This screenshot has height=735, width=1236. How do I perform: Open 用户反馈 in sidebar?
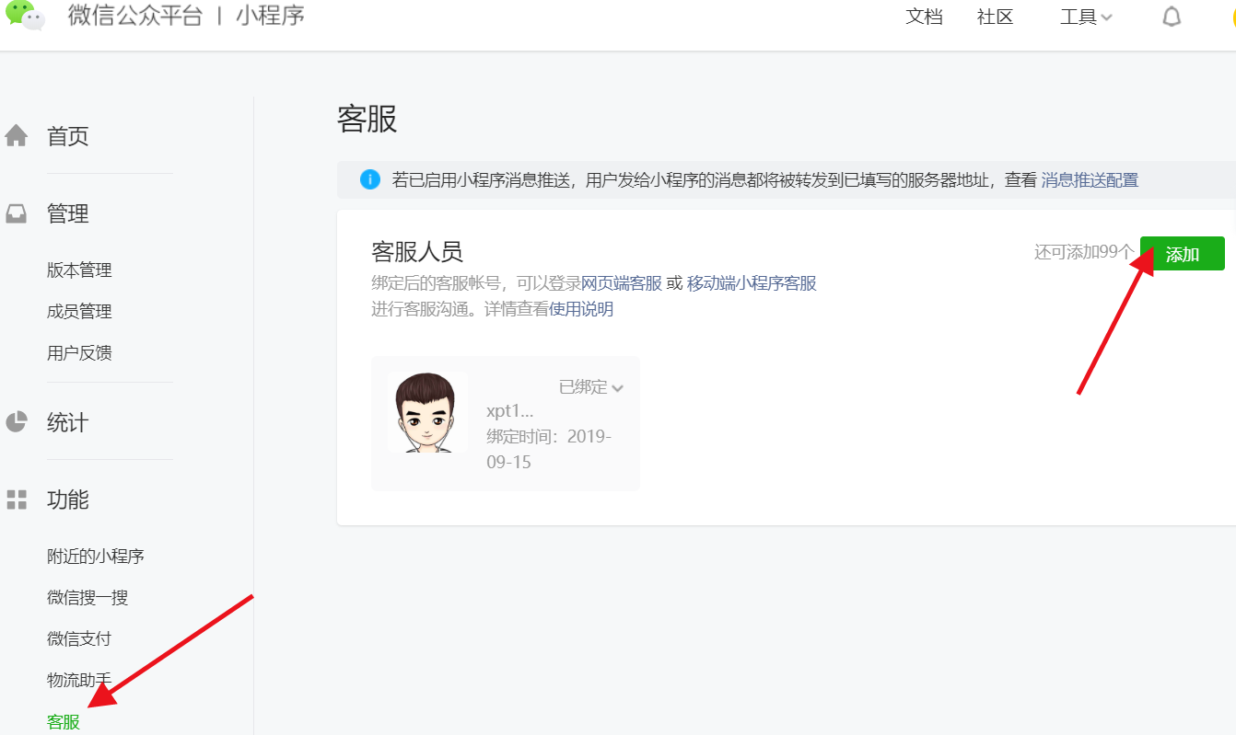(79, 353)
